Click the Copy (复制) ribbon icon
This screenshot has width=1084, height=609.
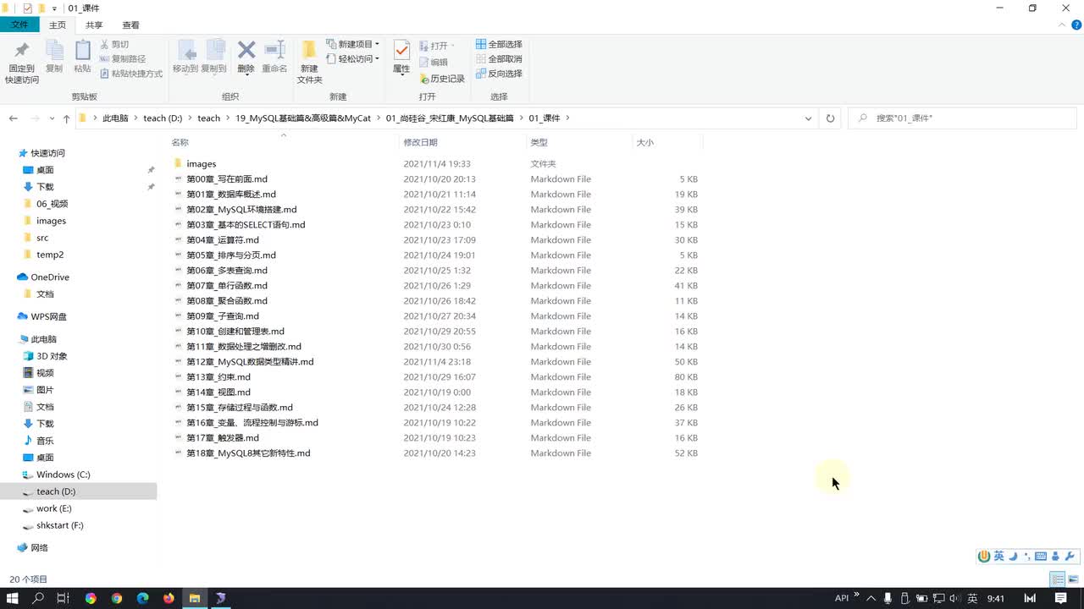pyautogui.click(x=54, y=51)
